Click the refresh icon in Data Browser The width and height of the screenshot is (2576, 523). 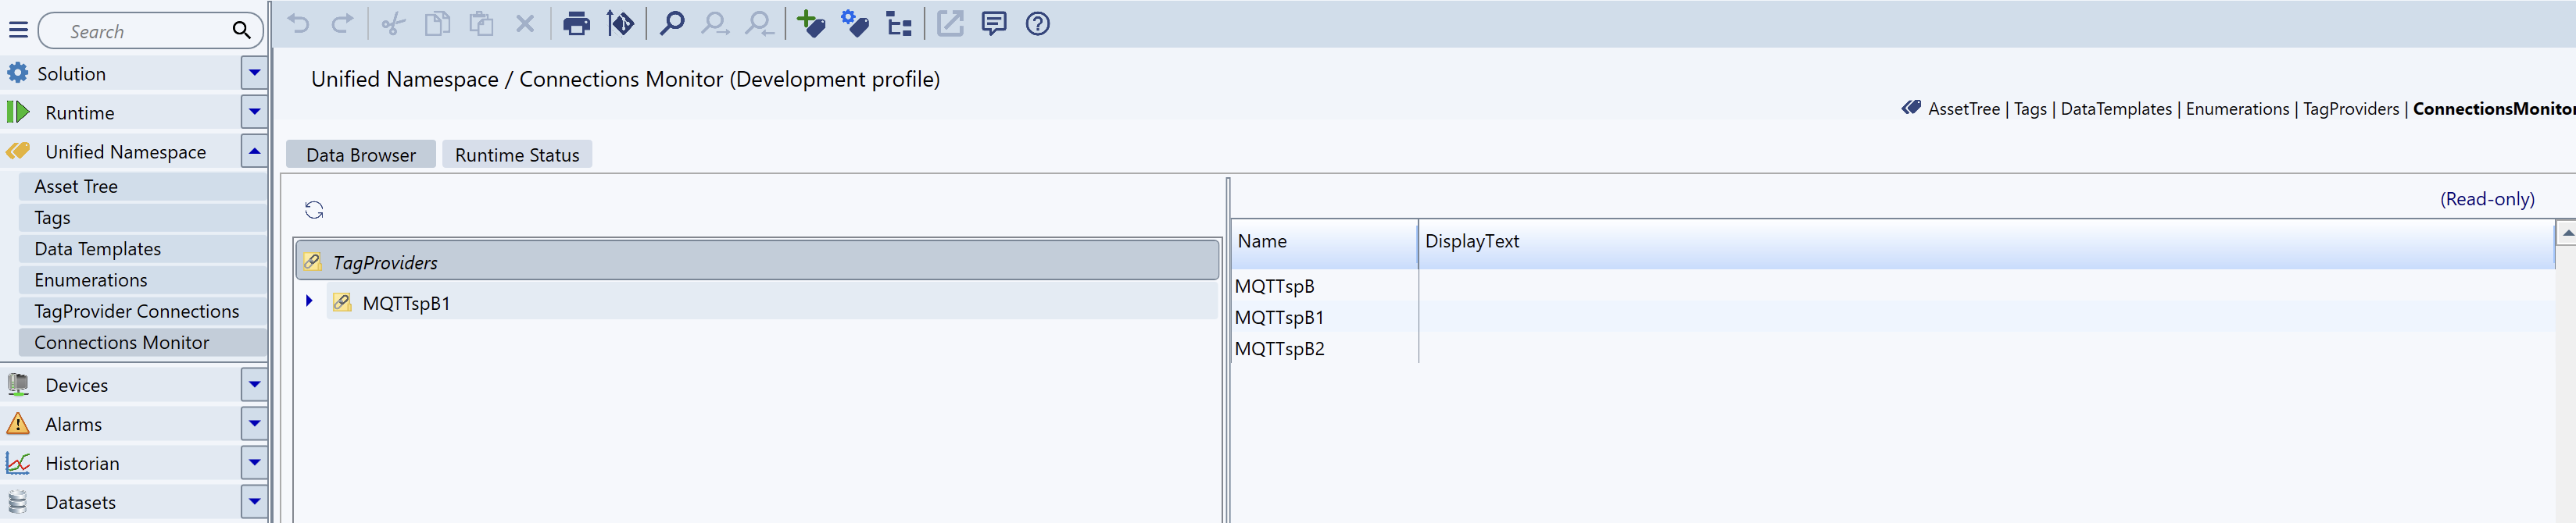coord(314,210)
